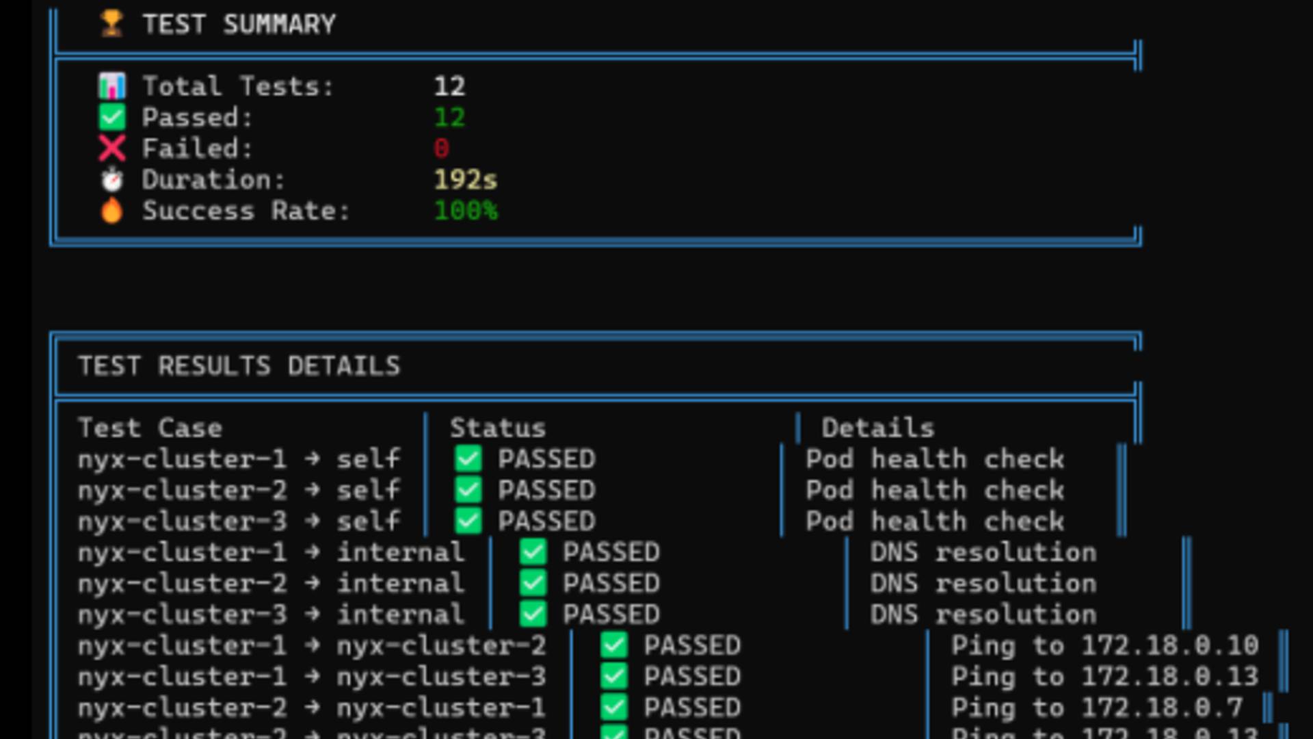Viewport: 1313px width, 739px height.
Task: Click the TEST RESULTS DETAILS heading
Action: (239, 366)
